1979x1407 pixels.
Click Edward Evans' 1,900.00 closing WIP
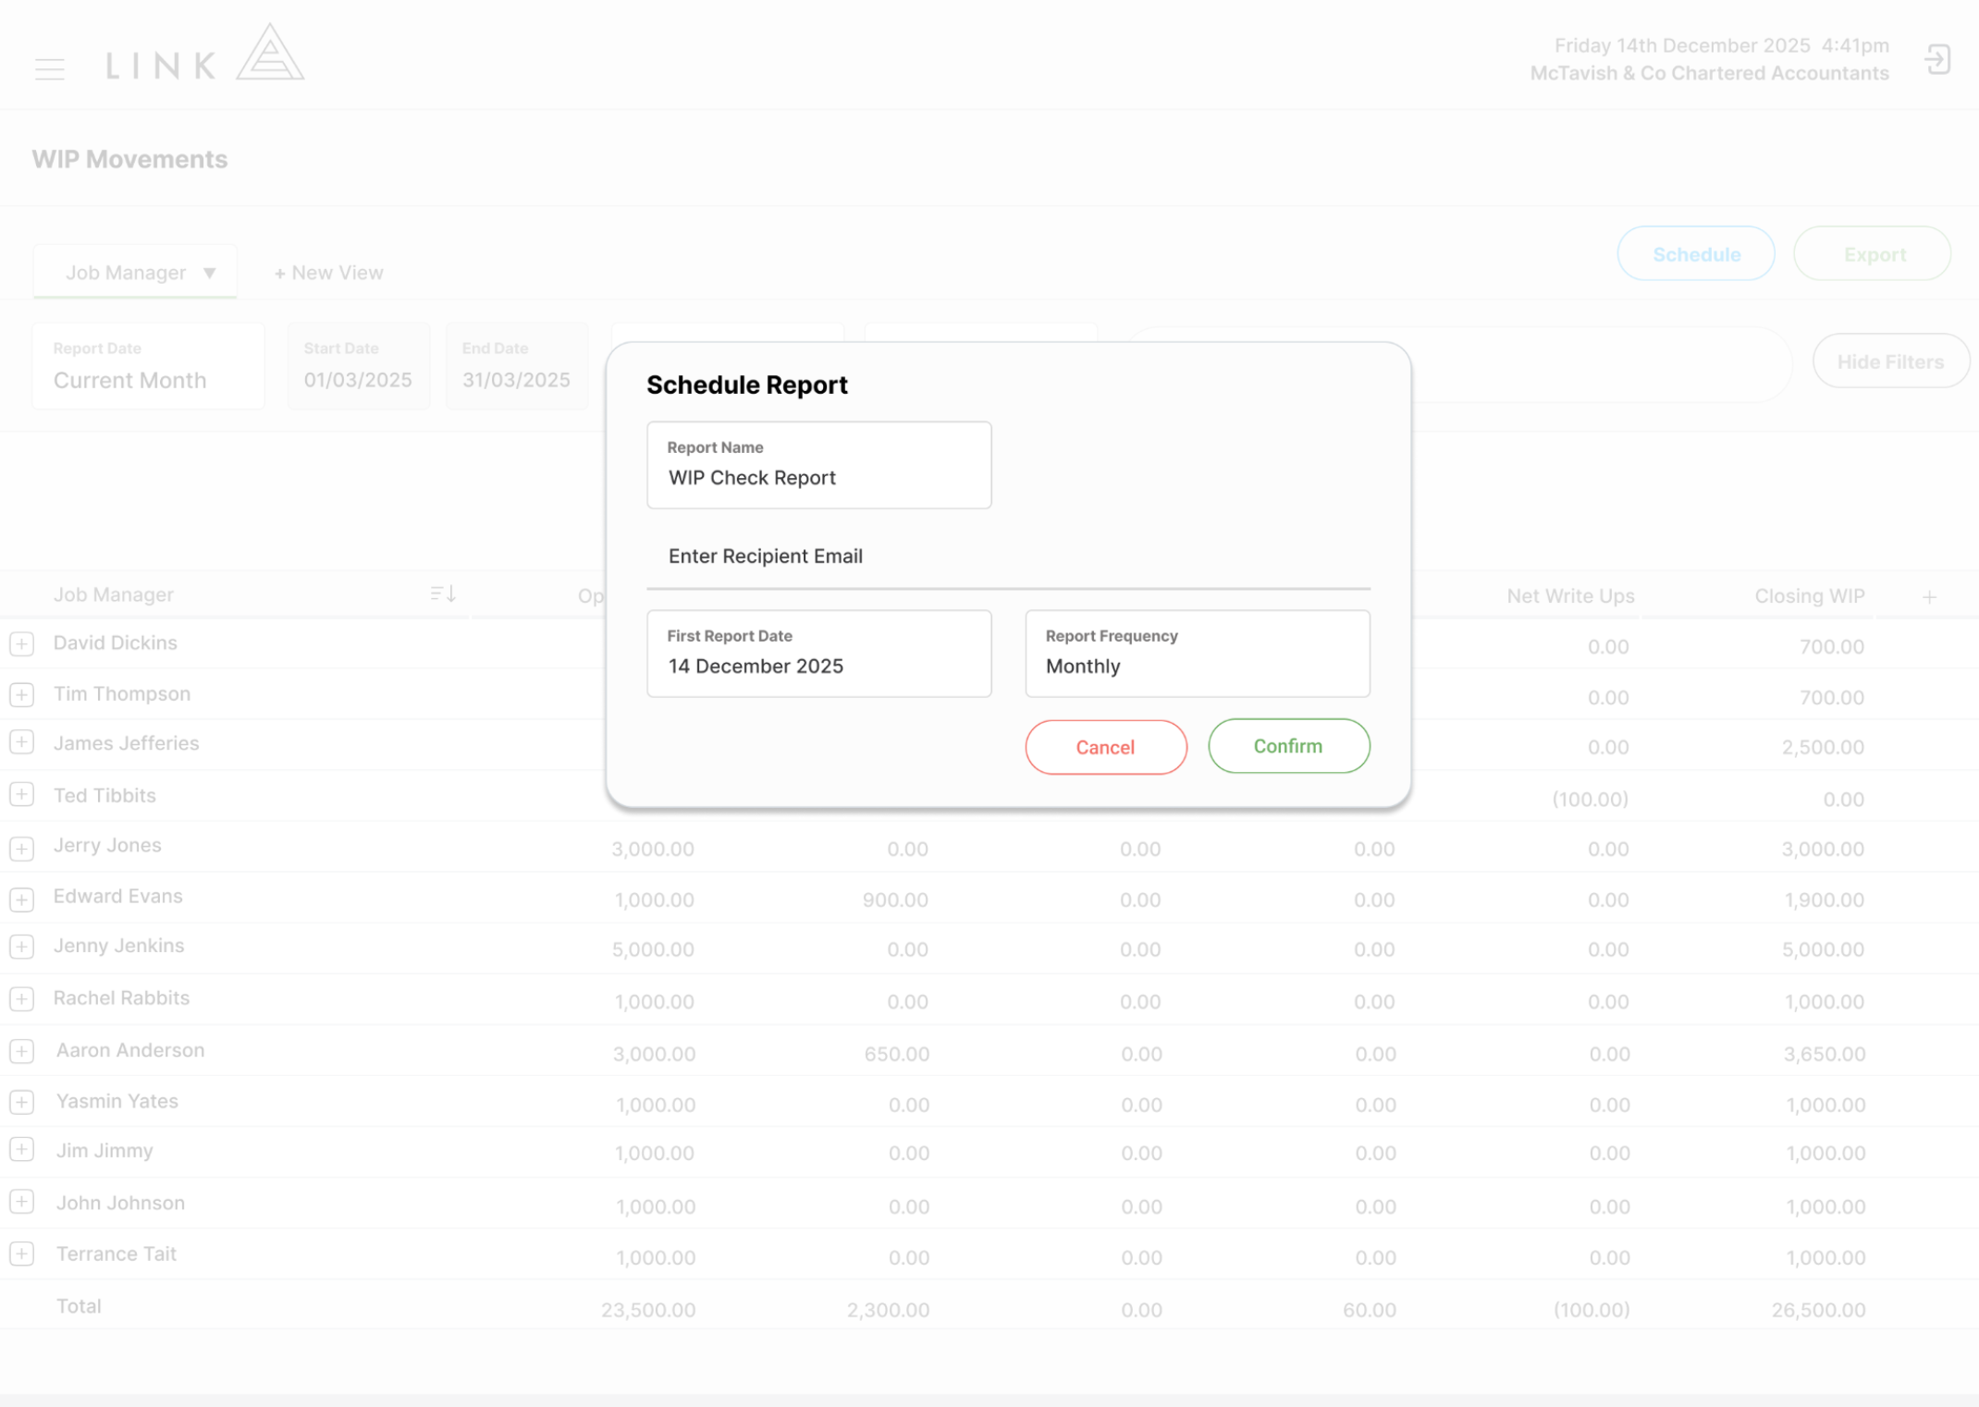[1824, 899]
